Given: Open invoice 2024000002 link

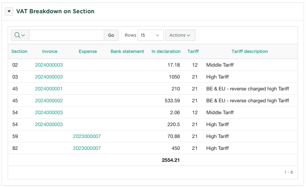Looking at the screenshot, I should [x=49, y=100].
